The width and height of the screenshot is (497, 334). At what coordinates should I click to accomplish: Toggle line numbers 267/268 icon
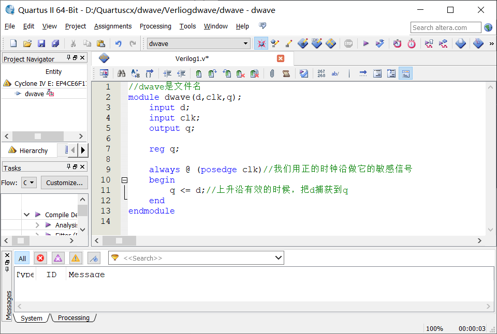[321, 74]
